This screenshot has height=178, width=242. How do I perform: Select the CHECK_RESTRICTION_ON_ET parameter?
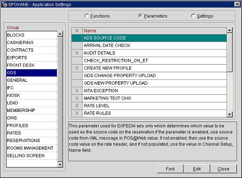coord(155,61)
